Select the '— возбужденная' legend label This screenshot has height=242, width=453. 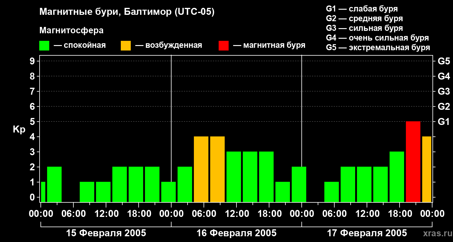[169, 45]
